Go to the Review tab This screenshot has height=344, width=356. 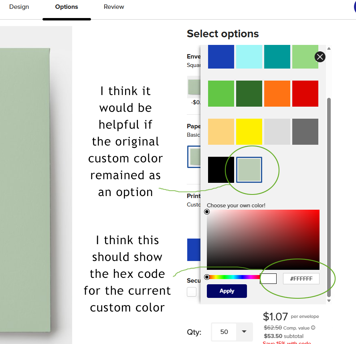(x=114, y=7)
